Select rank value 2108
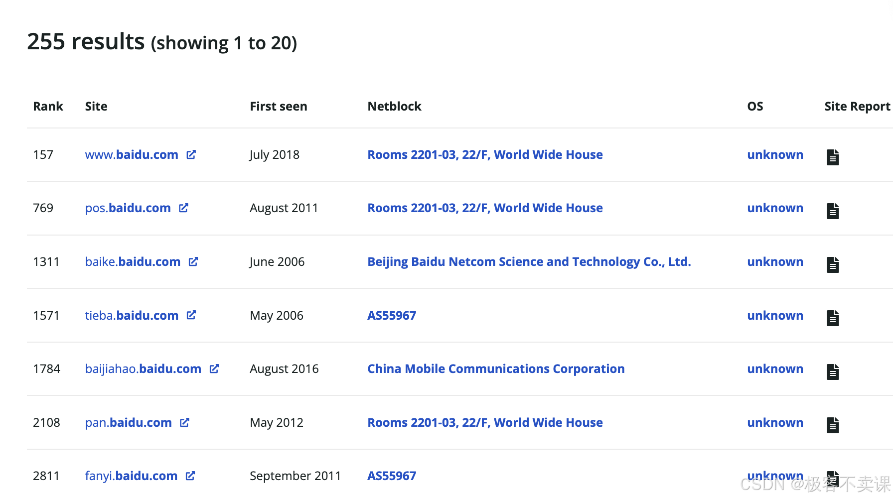 click(46, 423)
